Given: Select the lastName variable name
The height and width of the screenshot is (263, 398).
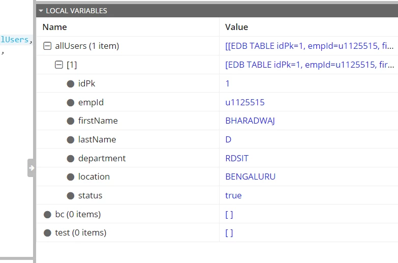Looking at the screenshot, I should click(x=97, y=139).
